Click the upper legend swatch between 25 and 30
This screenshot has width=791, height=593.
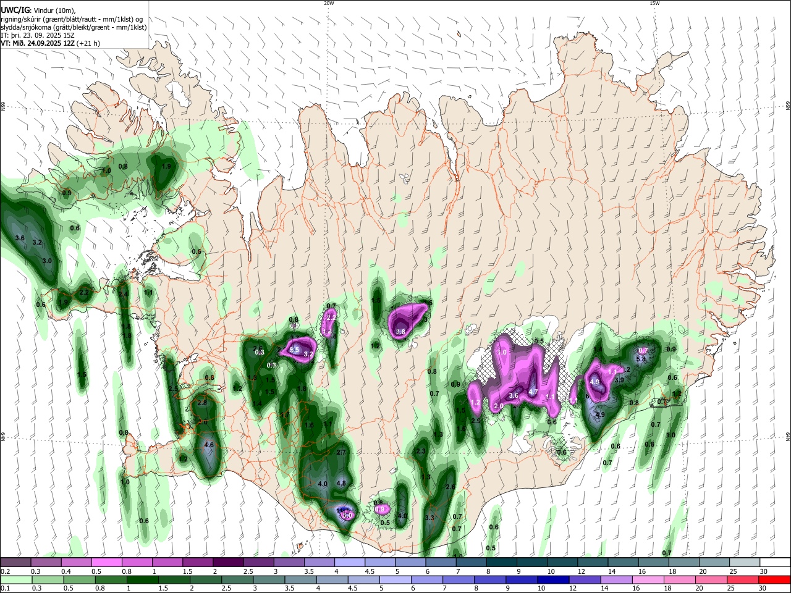pos(744,562)
